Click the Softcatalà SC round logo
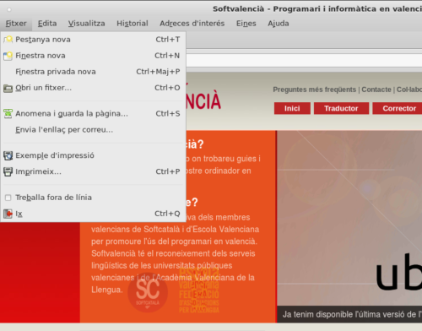 pyautogui.click(x=148, y=293)
